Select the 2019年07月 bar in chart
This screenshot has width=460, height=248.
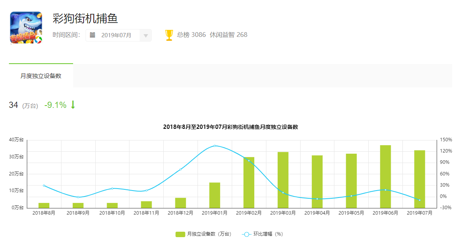[x=420, y=179]
